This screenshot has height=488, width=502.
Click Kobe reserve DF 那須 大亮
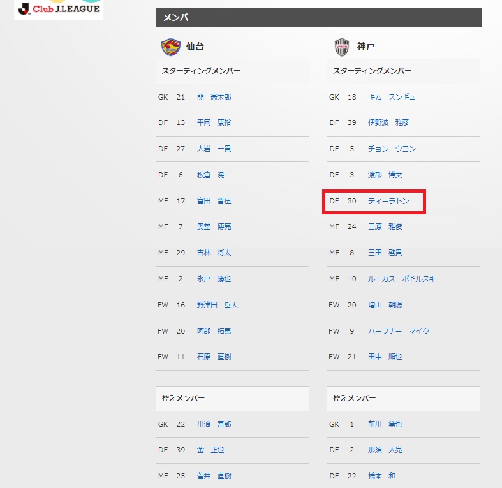[385, 450]
